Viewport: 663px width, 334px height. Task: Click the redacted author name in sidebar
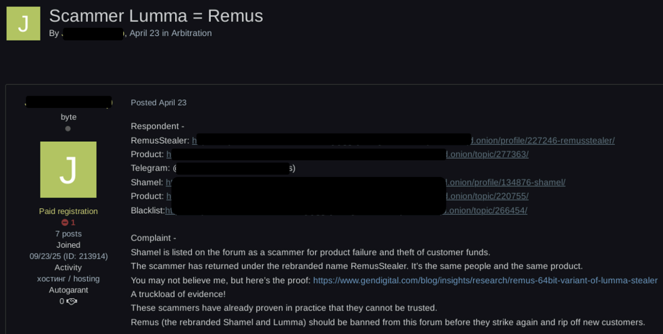point(69,102)
